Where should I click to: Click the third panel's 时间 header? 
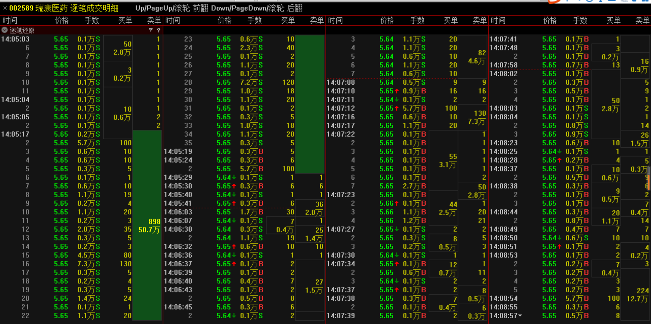(x=335, y=20)
